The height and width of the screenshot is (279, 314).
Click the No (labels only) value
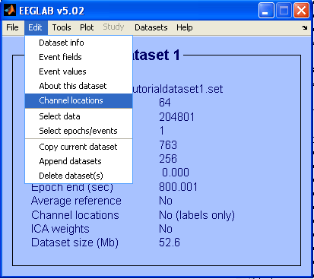[197, 215]
